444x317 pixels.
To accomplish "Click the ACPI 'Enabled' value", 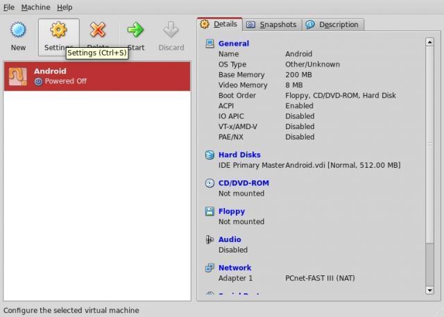I will [299, 106].
